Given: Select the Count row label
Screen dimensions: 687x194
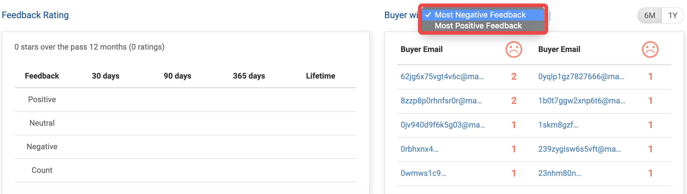Looking at the screenshot, I should (42, 170).
